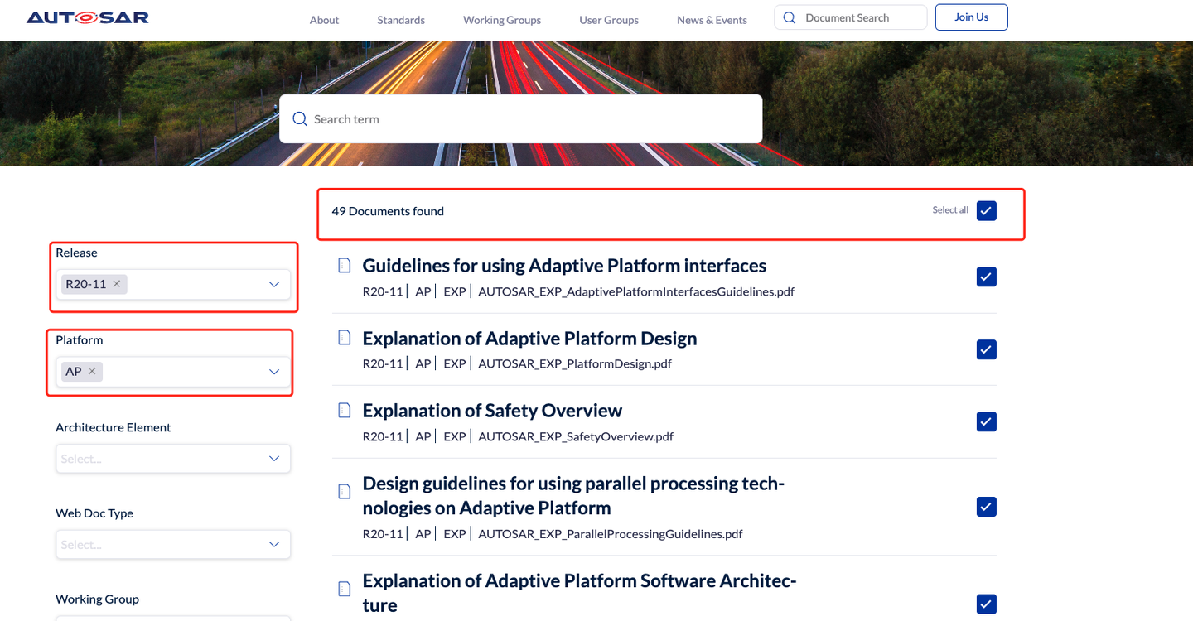Open the Working Groups menu
Screen dimensions: 1193x621
point(502,20)
